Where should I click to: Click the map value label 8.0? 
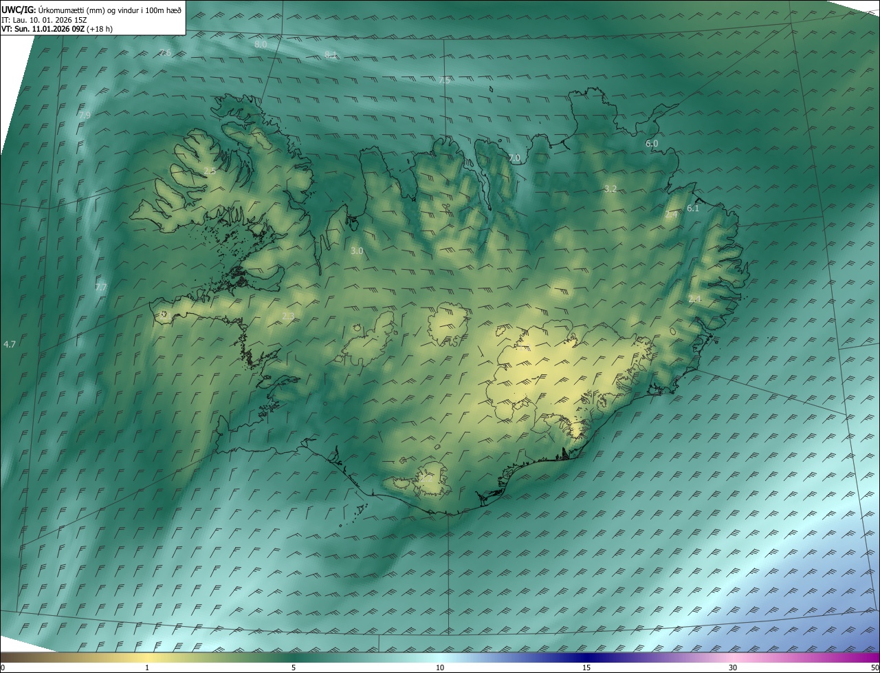pos(261,44)
